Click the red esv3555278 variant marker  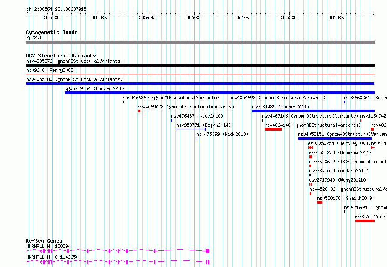[310, 157]
